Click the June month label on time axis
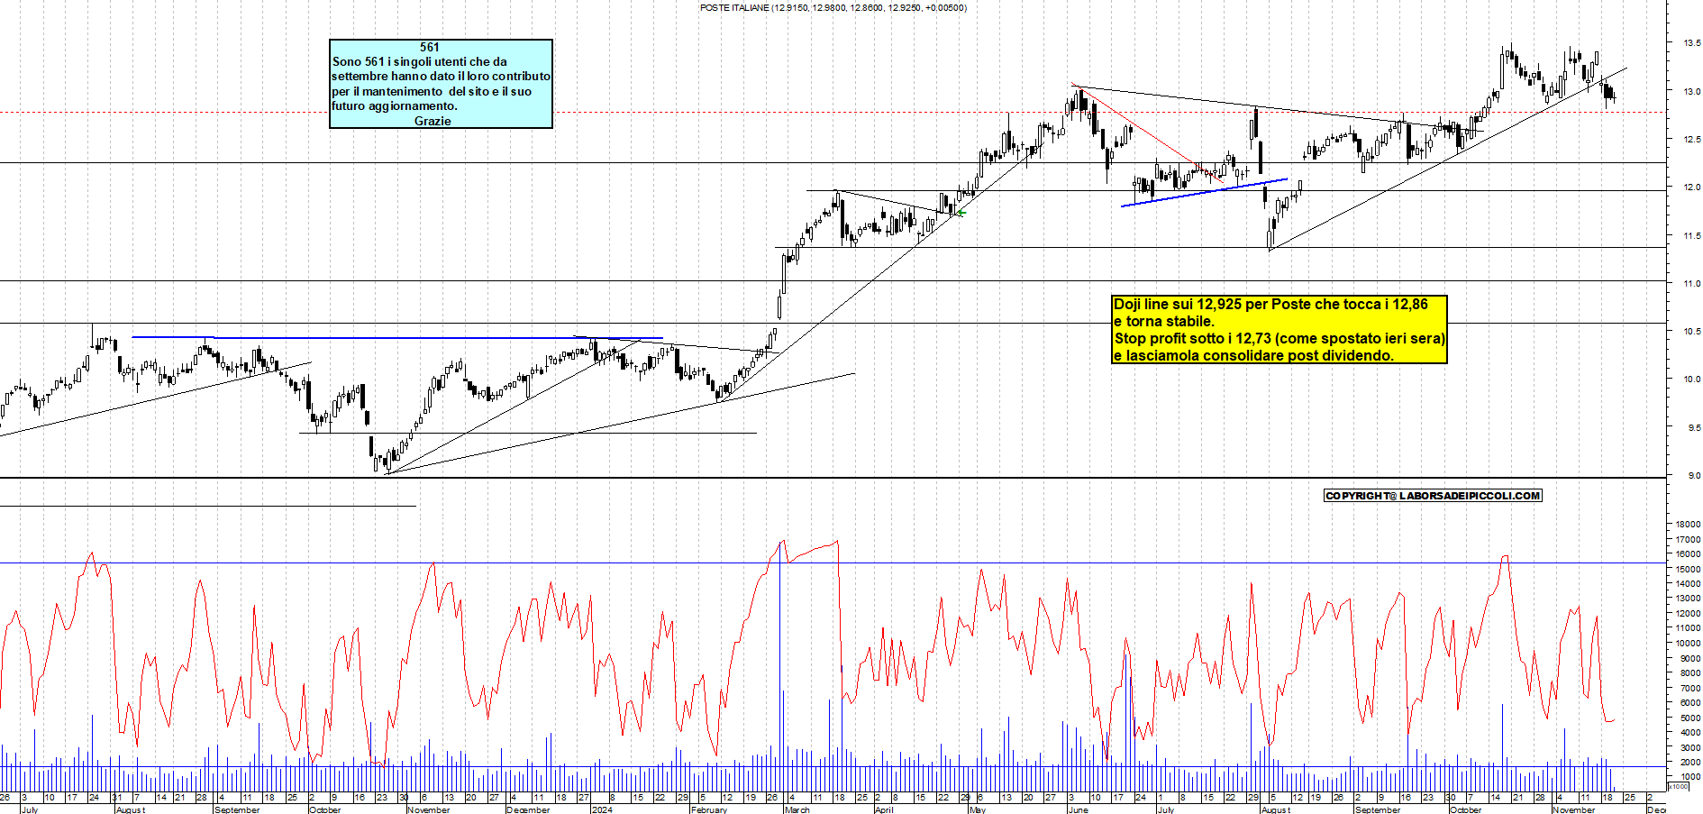The image size is (1703, 814). (1078, 809)
